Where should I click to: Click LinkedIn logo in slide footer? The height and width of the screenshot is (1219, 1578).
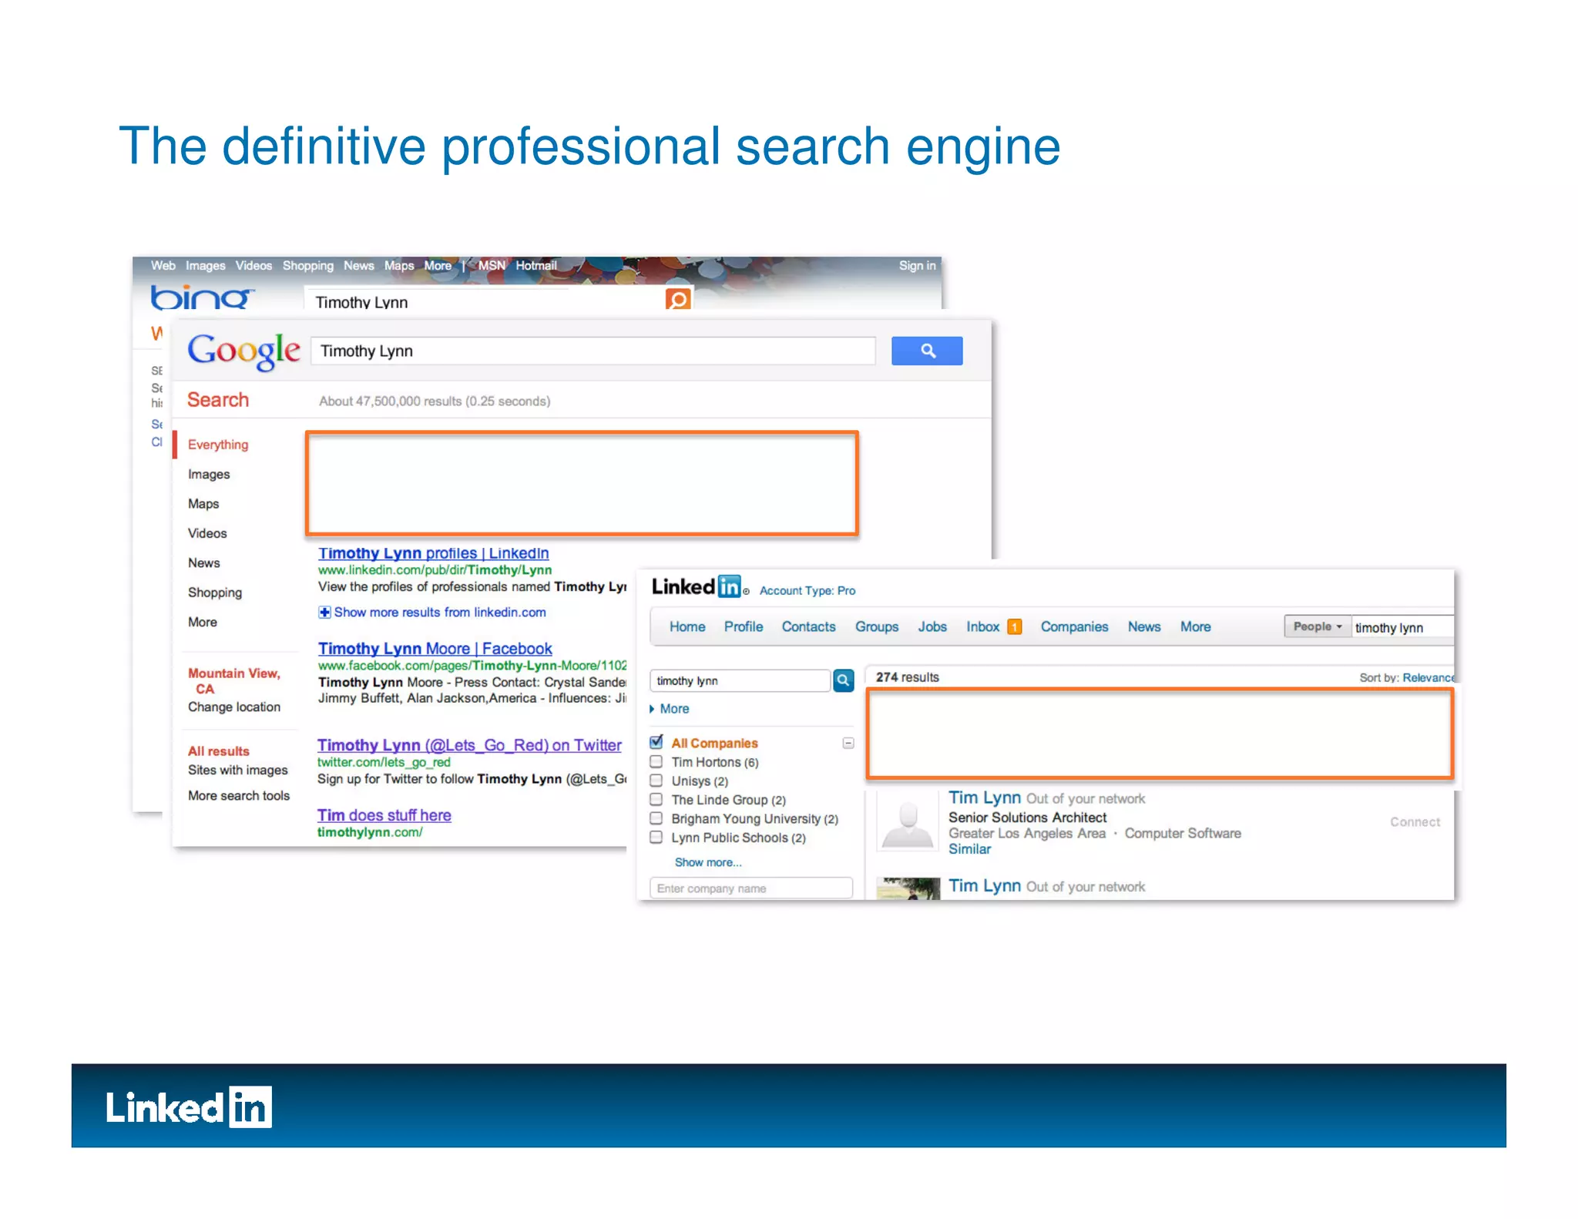coord(189,1108)
